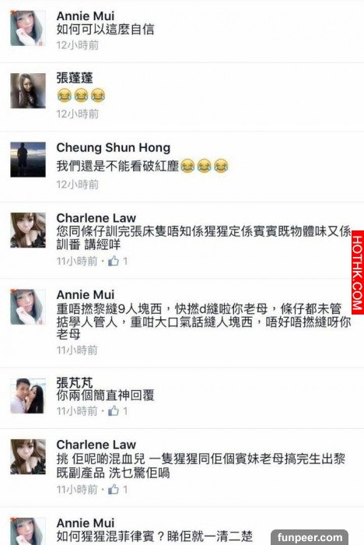Click Charlene Law's avatar on the 講經咩 comment
Image resolution: width=364 pixels, height=545 pixels.
pyautogui.click(x=28, y=230)
